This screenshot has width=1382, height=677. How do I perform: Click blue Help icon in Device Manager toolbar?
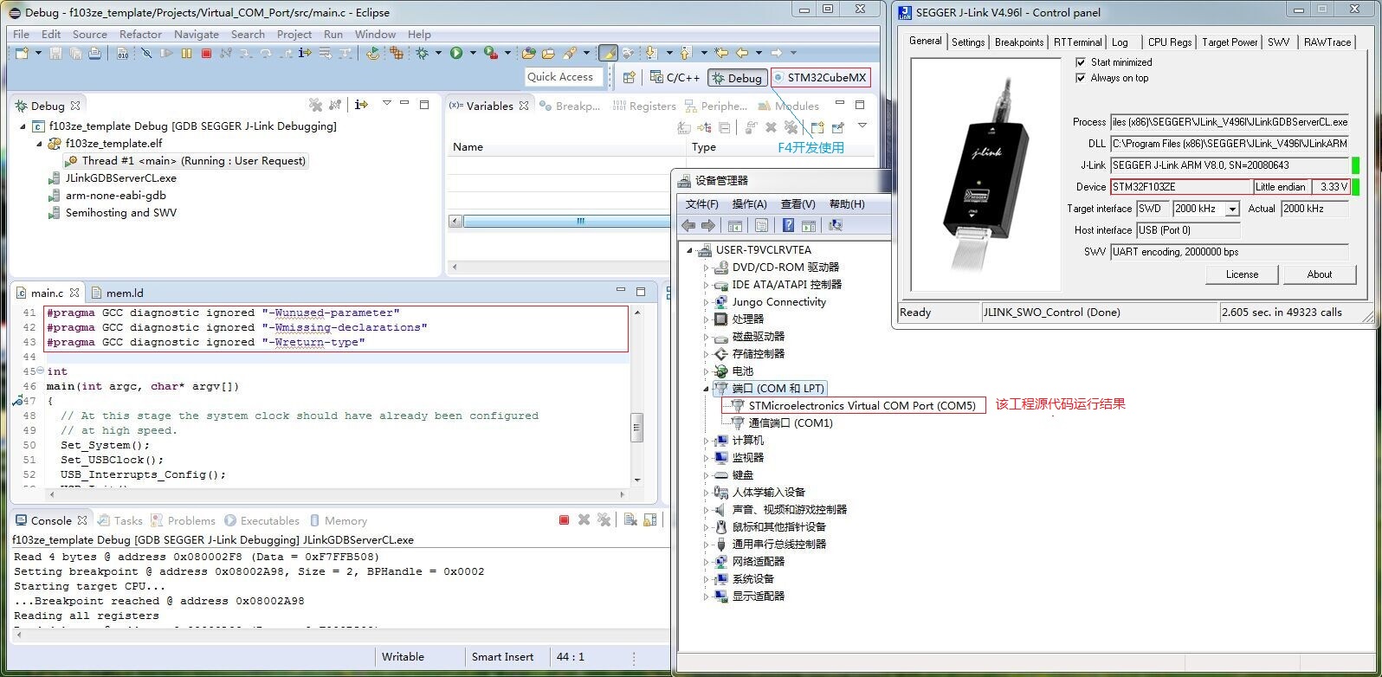click(x=788, y=226)
